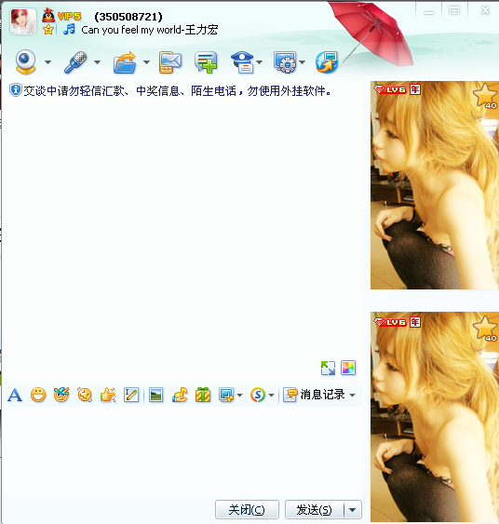Open webcam options dropdown arrow
This screenshot has width=499, height=524.
tap(47, 62)
